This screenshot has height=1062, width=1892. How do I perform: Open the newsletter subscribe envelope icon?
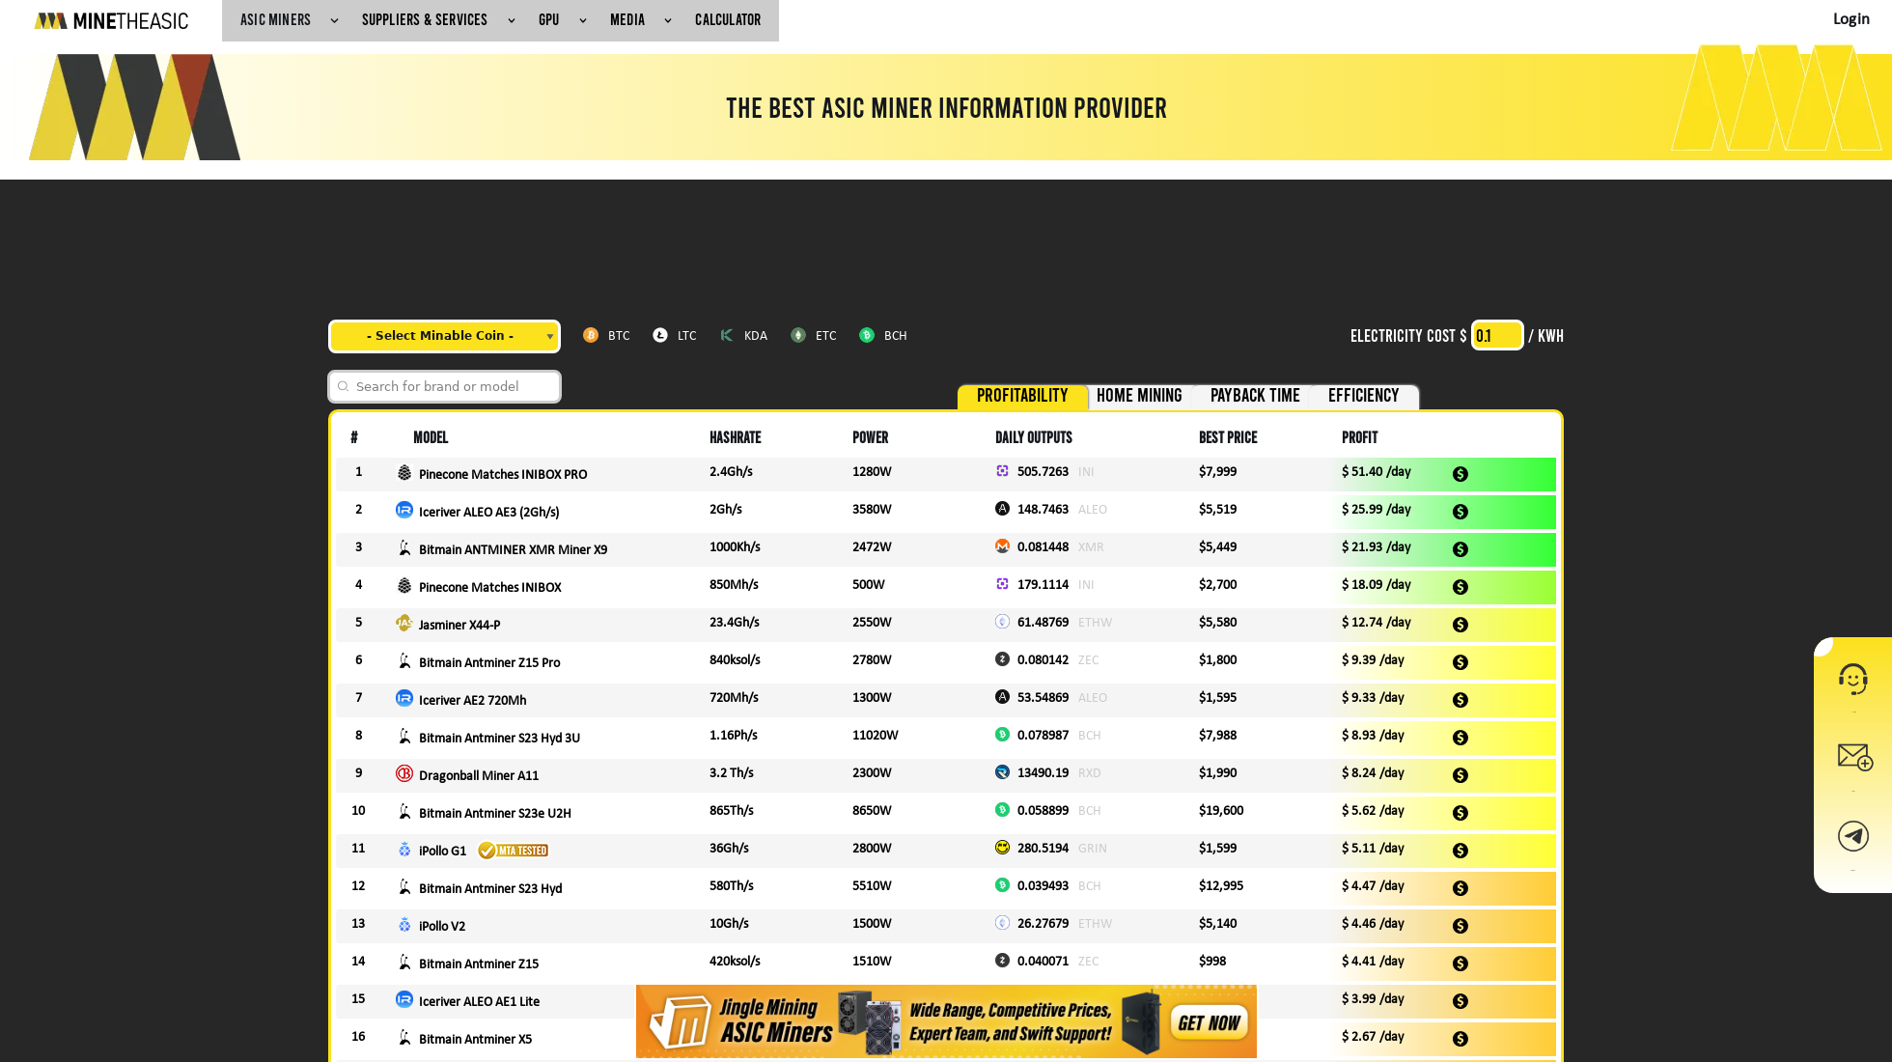[x=1854, y=758]
